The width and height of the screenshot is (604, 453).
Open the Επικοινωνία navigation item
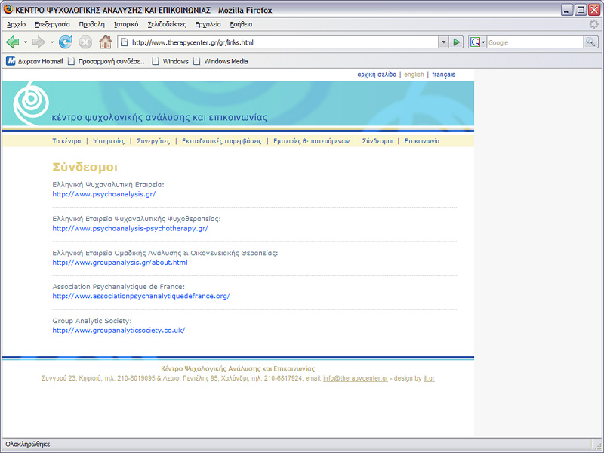coord(422,141)
